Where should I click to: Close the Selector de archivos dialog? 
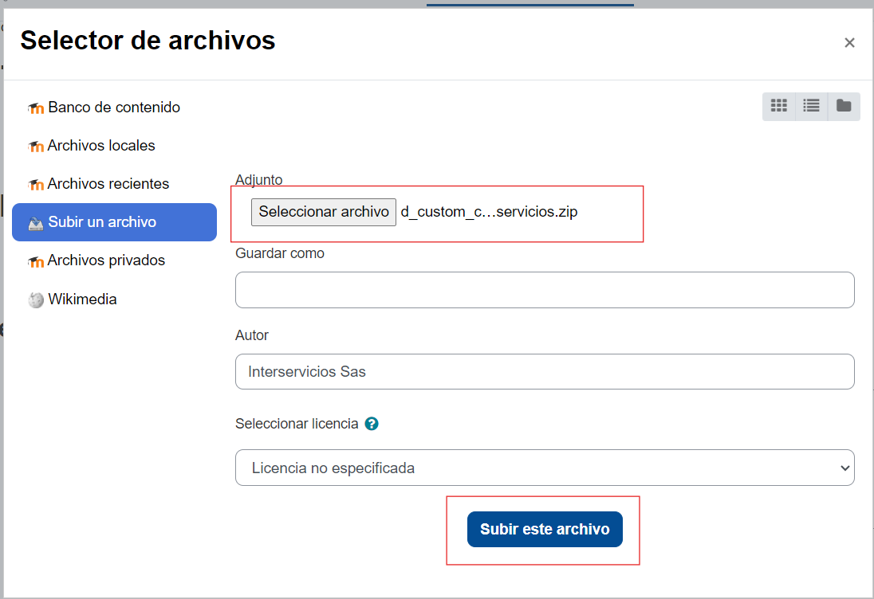(849, 43)
